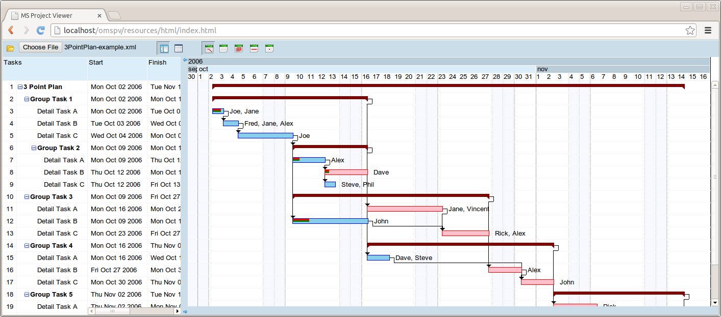
Task: Click the blue left arrow beside 2006 header
Action: click(185, 61)
